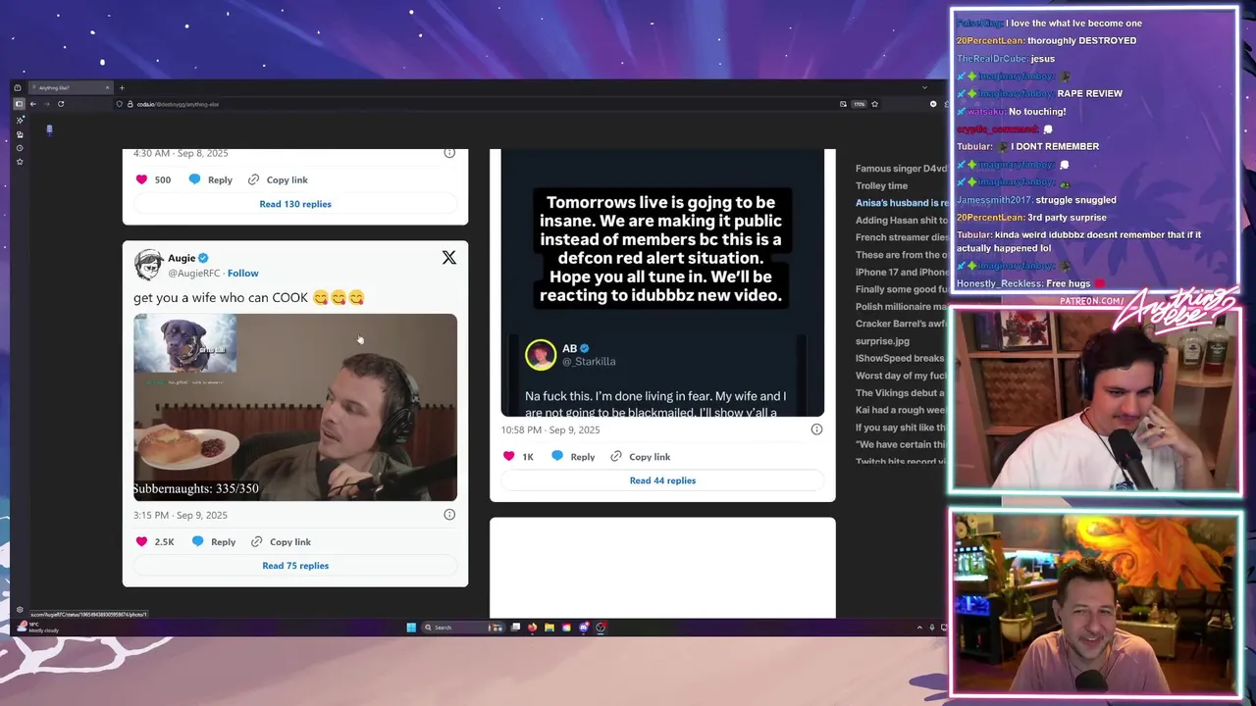Copy link of Augie's tweet
1256x706 pixels.
click(281, 541)
